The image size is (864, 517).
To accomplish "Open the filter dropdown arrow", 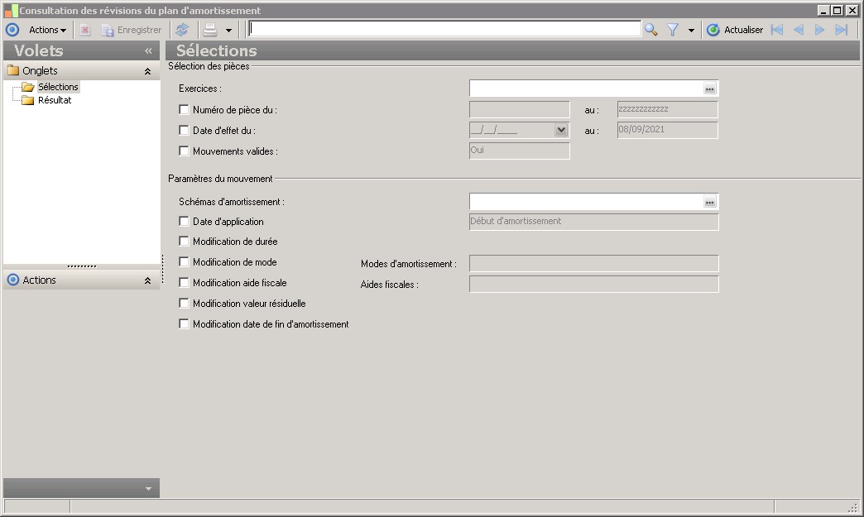I will 691,31.
